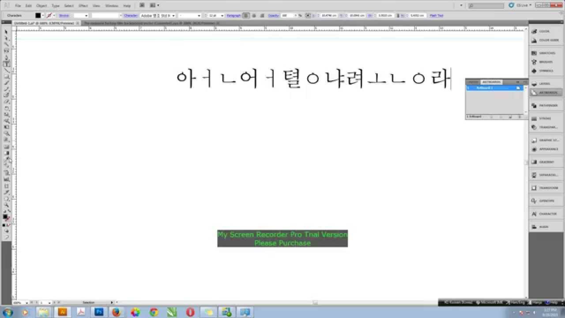
Task: Open the Edit menu
Action: click(28, 6)
